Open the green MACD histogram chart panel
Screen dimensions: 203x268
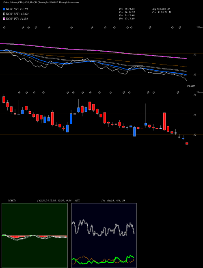[x=35, y=236]
